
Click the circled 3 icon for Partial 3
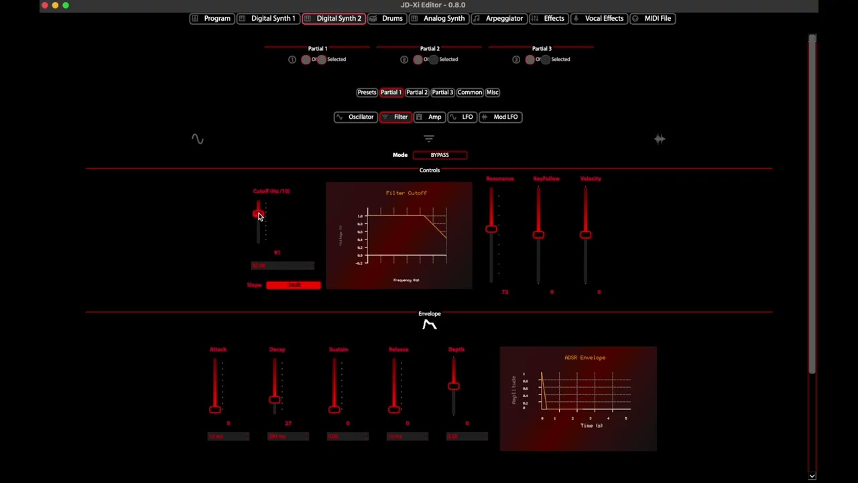pos(516,60)
